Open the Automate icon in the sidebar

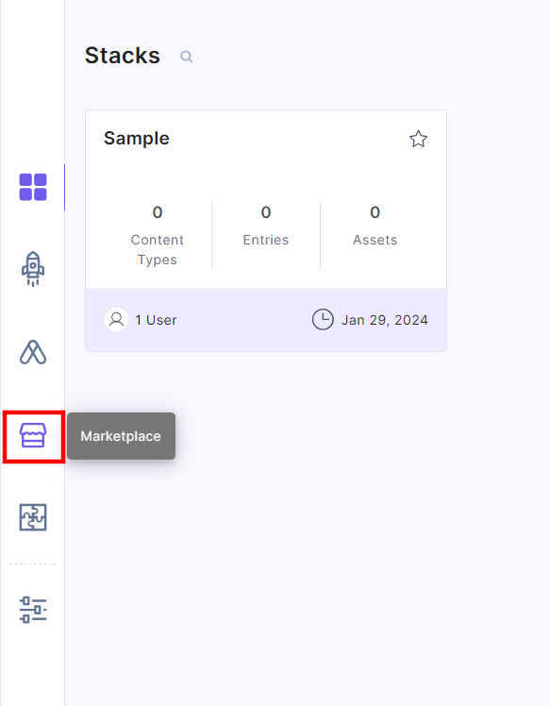coord(33,352)
